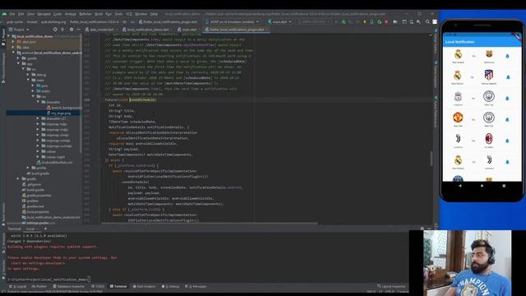Click the green debug bug icon
This screenshot has width=526, height=296.
pos(344,22)
